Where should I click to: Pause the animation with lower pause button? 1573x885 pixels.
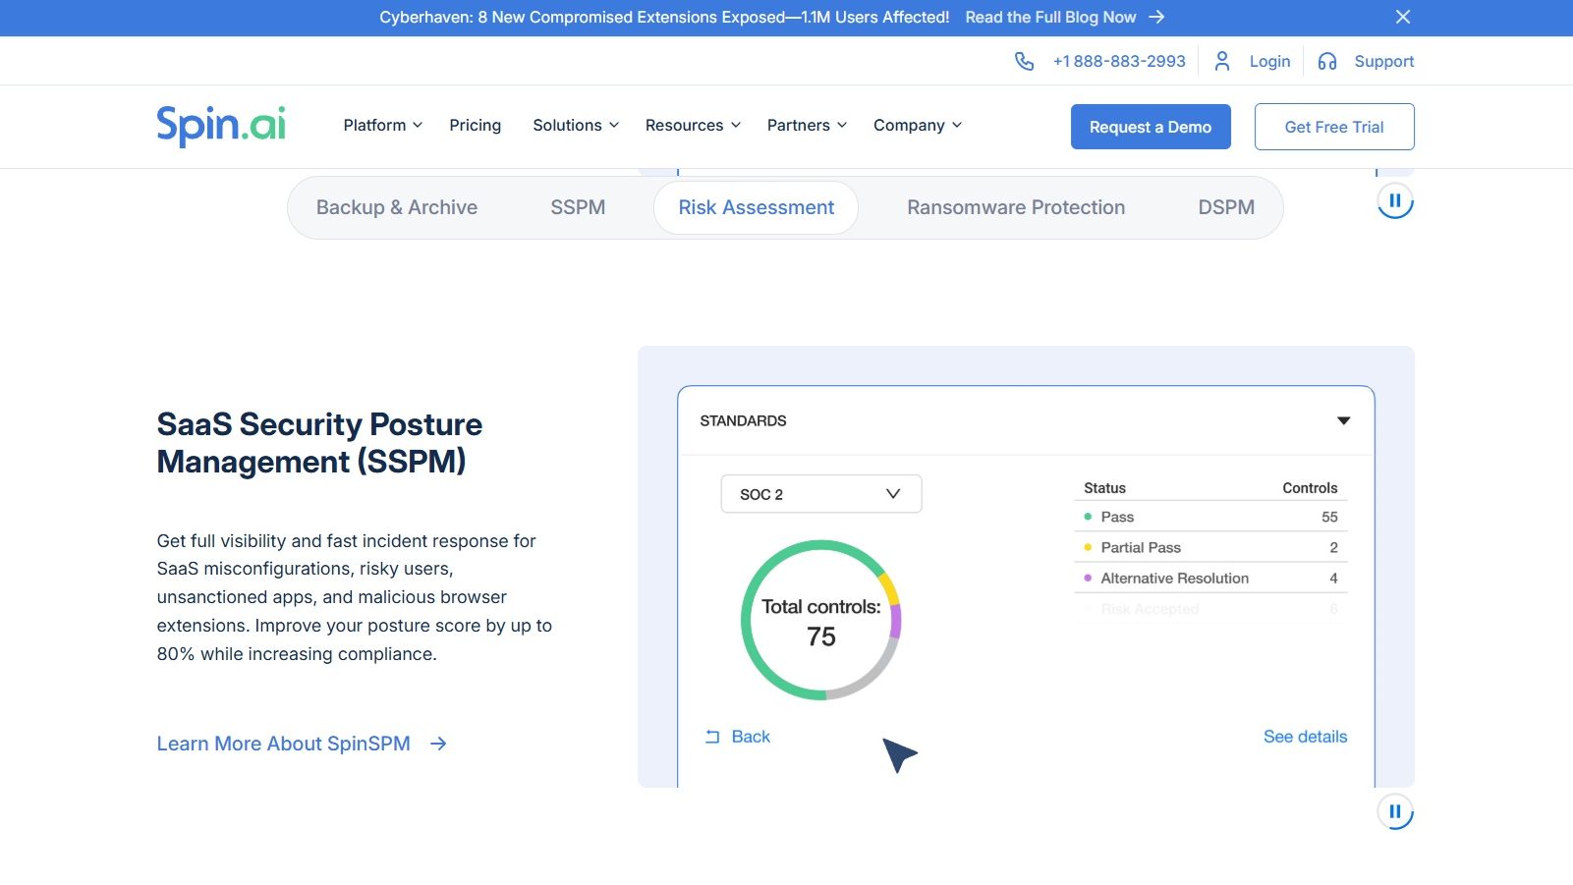1394,811
